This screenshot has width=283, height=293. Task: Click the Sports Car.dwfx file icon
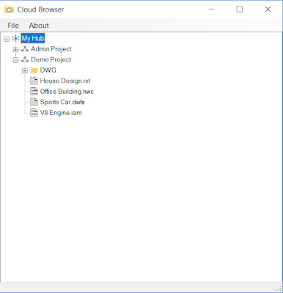pos(34,102)
